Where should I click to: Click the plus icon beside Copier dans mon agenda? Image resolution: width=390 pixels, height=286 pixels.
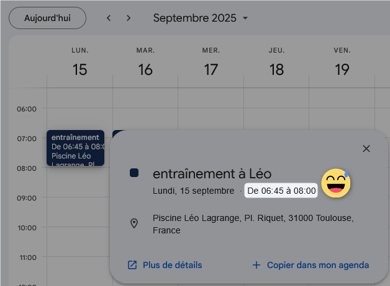256,265
